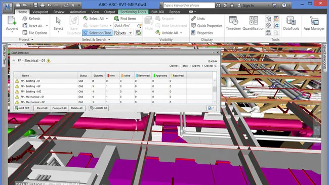Viewport: 329px width, 185px height.
Task: Switch to the Sectioning Tools tab
Action: point(133,12)
